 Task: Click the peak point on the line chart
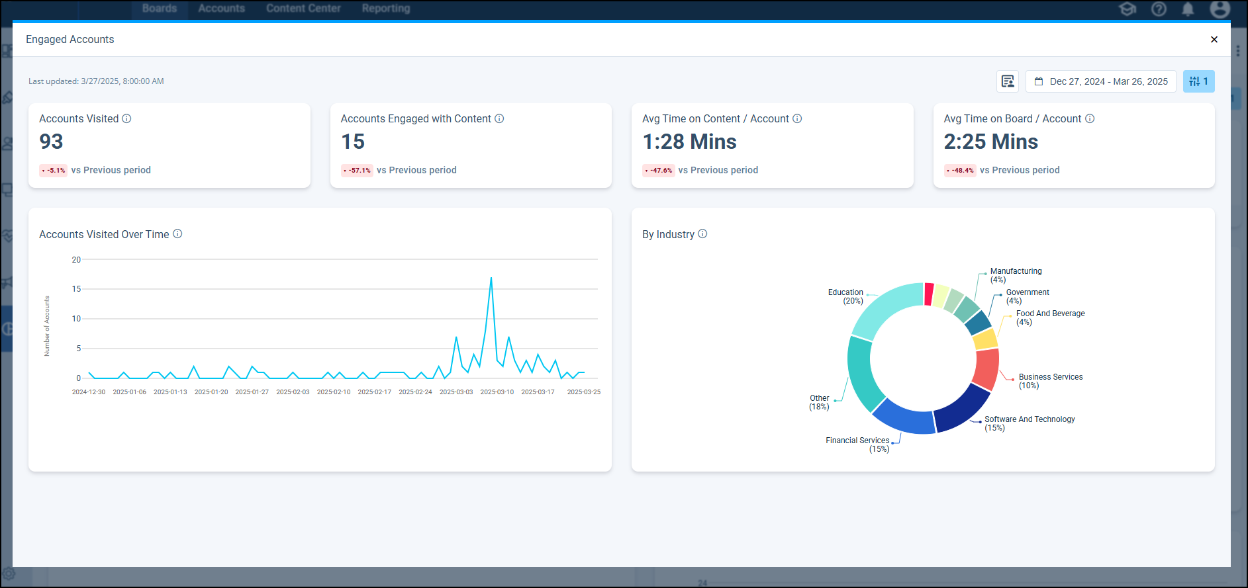click(x=491, y=278)
